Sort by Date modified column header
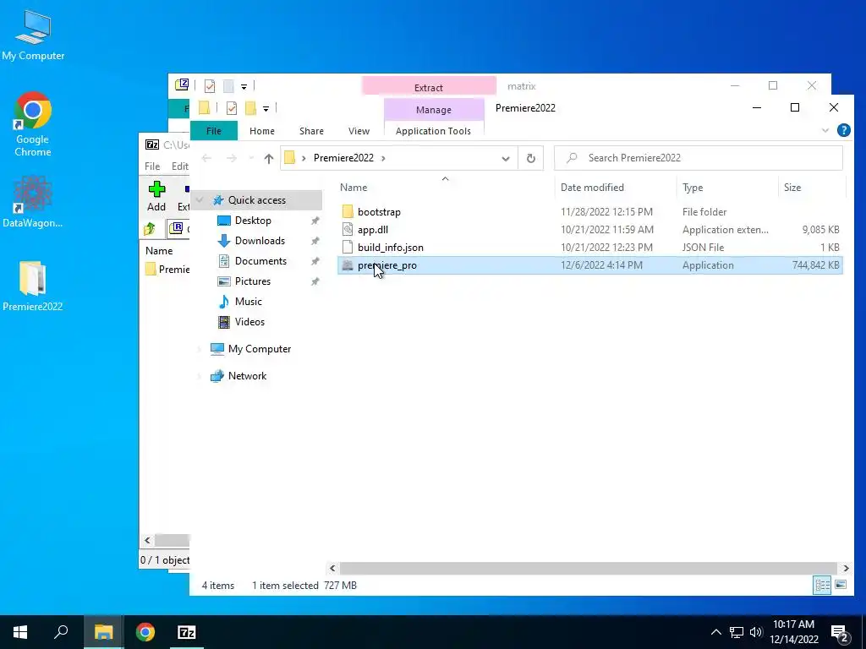The height and width of the screenshot is (649, 866). [x=592, y=188]
